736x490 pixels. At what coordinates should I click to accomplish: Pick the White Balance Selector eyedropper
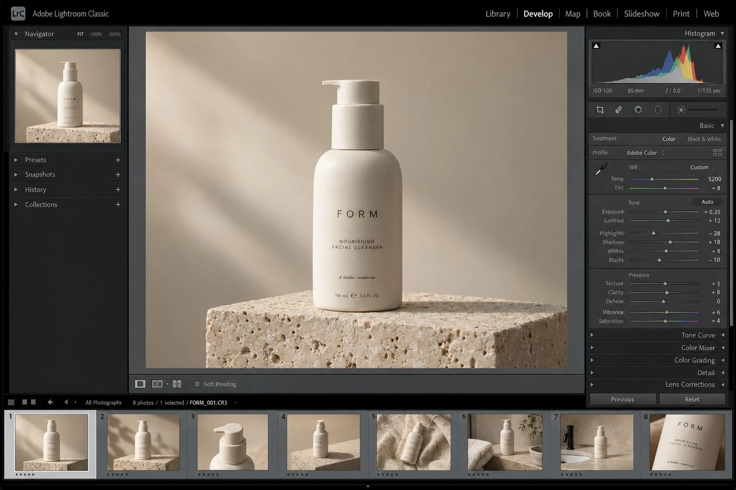click(x=601, y=169)
